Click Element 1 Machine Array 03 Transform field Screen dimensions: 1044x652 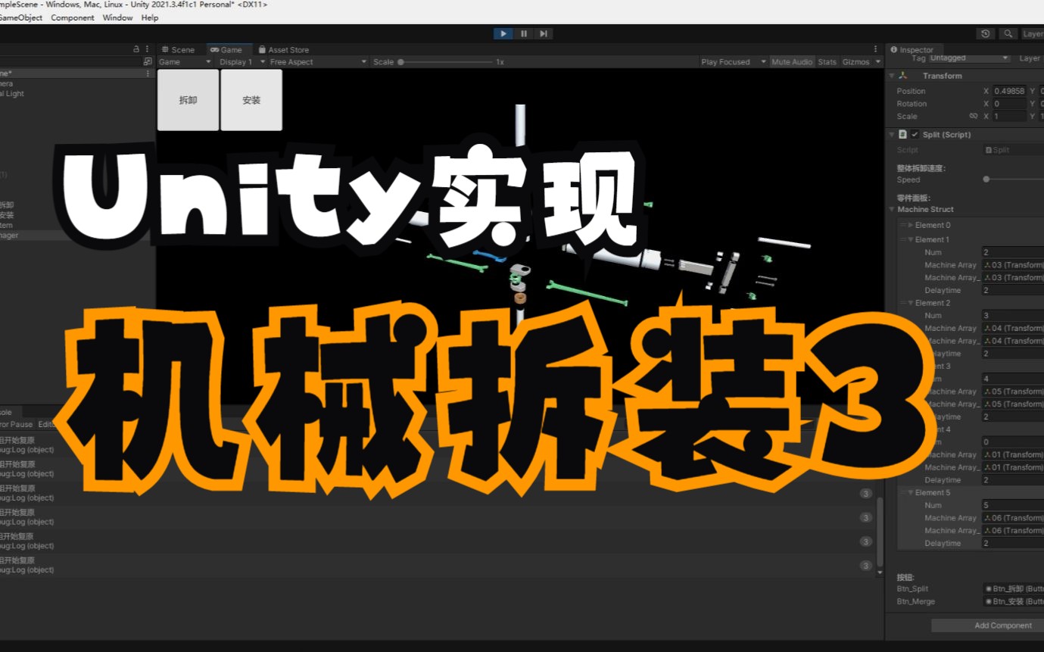pos(1013,265)
